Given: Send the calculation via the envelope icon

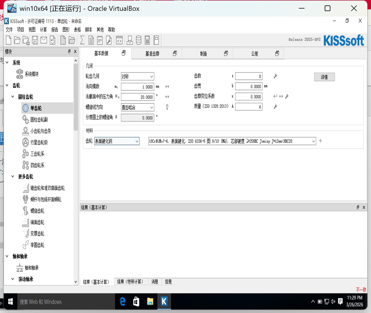Looking at the screenshot, I should 43,40.
